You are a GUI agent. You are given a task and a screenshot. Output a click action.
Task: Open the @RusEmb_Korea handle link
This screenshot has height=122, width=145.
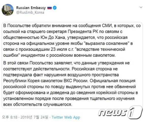pyautogui.click(x=30, y=13)
